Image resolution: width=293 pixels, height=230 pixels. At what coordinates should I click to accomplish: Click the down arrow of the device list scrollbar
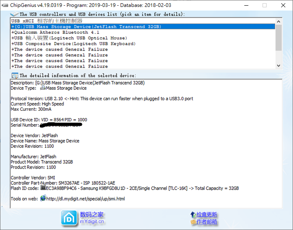coord(278,66)
